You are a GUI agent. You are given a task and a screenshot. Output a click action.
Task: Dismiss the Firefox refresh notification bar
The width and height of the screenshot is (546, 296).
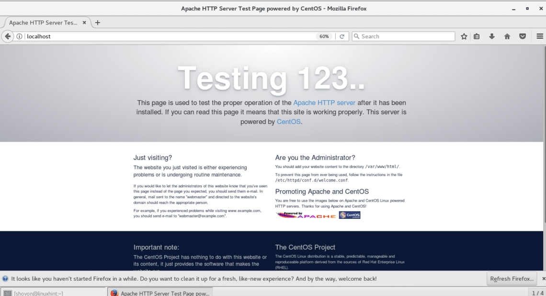coord(543,279)
